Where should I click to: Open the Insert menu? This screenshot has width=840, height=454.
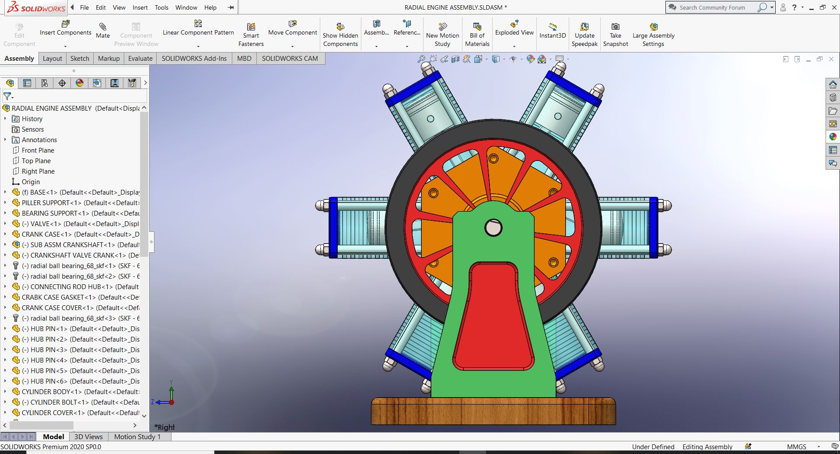[x=140, y=7]
